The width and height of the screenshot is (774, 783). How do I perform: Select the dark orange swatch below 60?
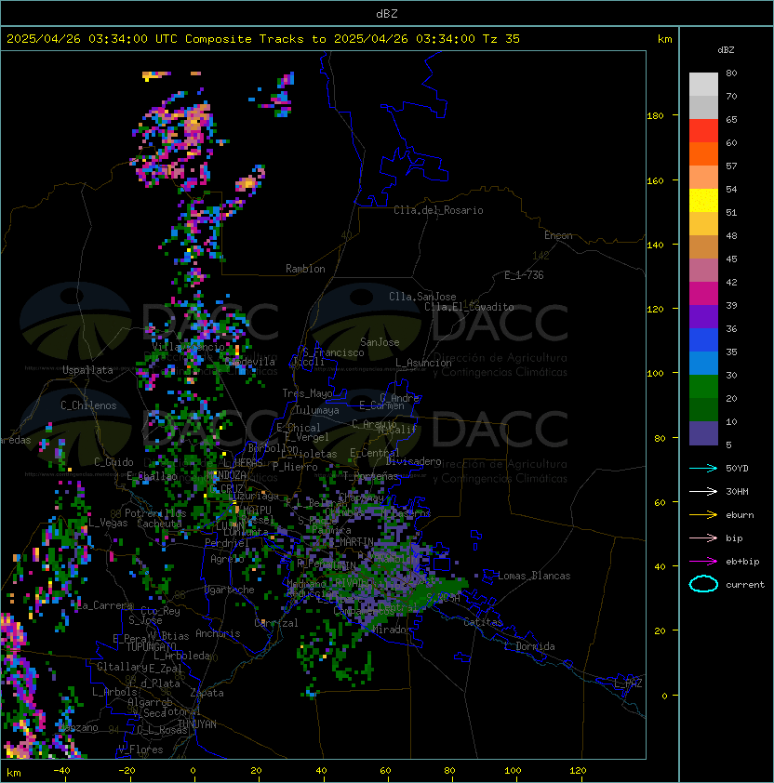click(703, 153)
